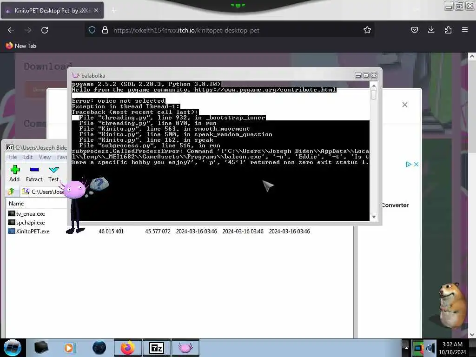The width and height of the screenshot is (476, 357).
Task: Open the Firefox extensions puzzle icon
Action: pyautogui.click(x=448, y=30)
